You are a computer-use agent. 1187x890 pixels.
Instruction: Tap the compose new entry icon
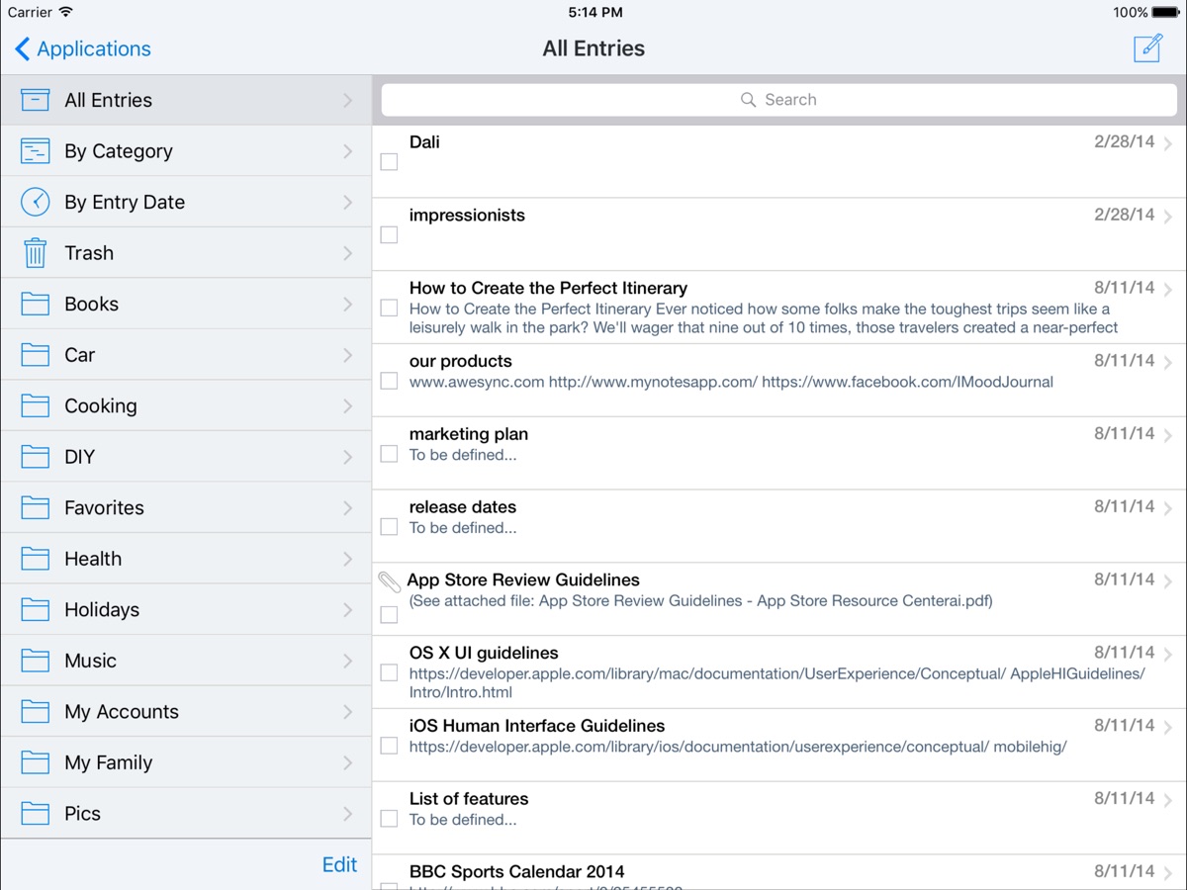(x=1147, y=47)
